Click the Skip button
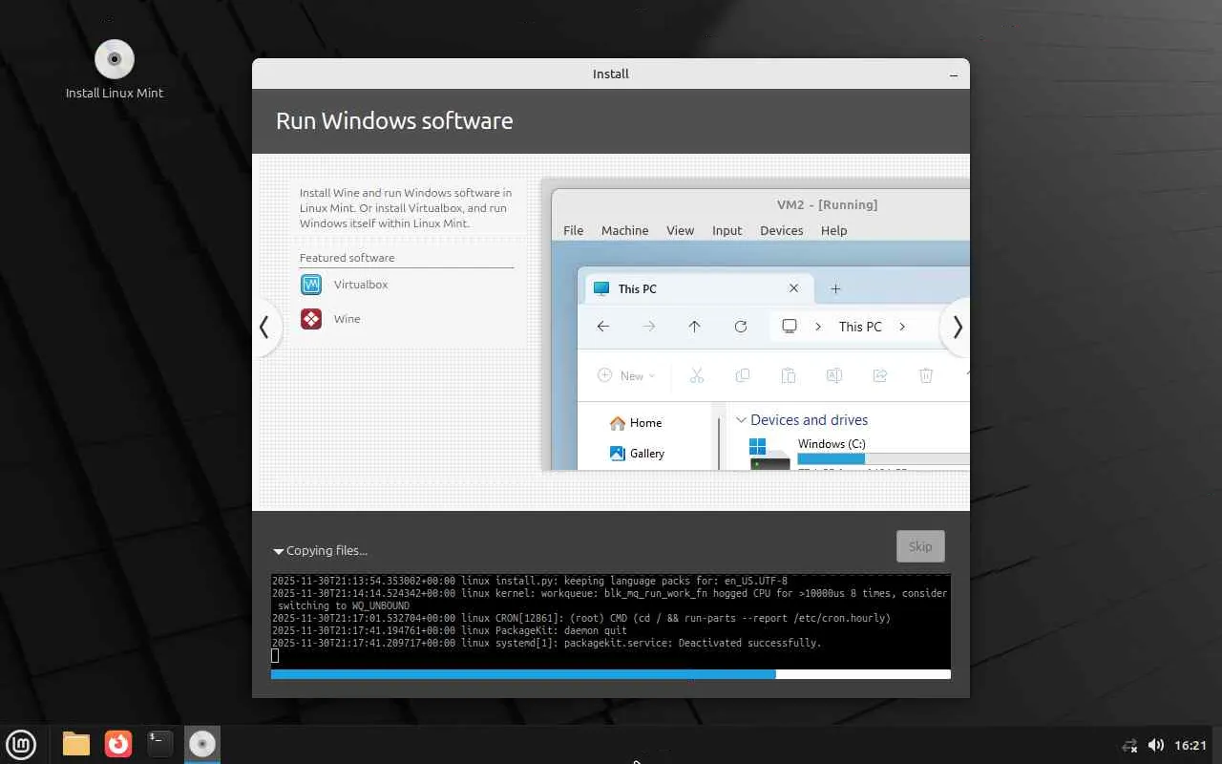The width and height of the screenshot is (1222, 764). 920,546
